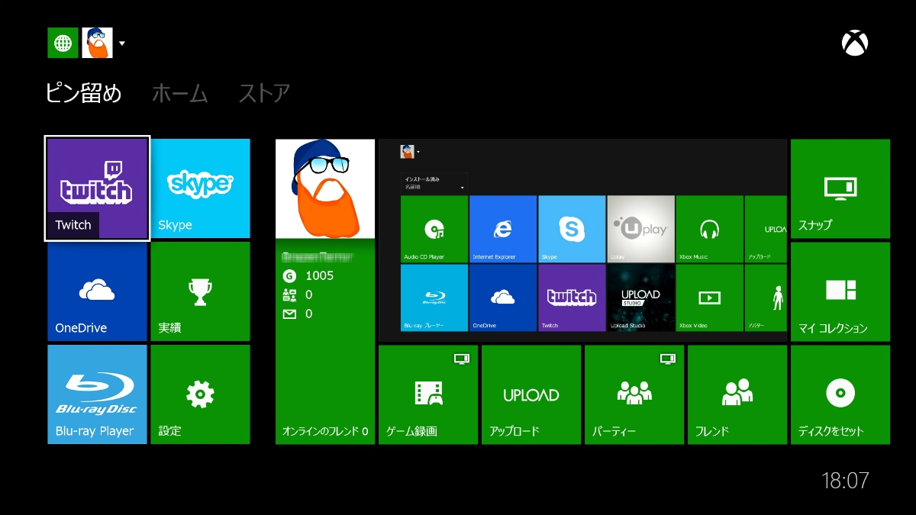
Task: Switch to the ピン留め tab
Action: coord(84,94)
